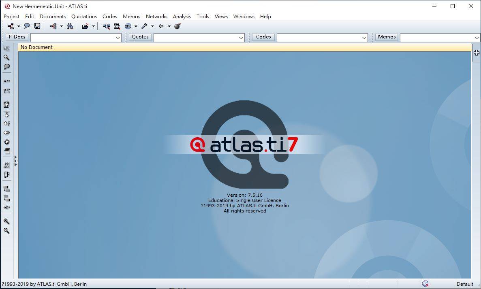Toggle line numbers with the 99/100 icon

click(6, 166)
